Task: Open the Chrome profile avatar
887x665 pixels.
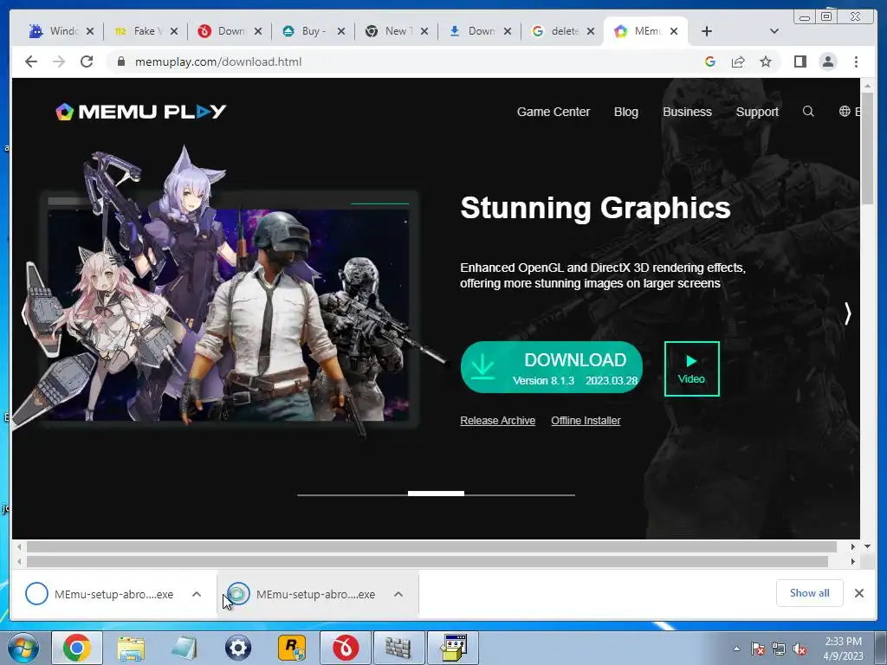Action: click(x=828, y=61)
